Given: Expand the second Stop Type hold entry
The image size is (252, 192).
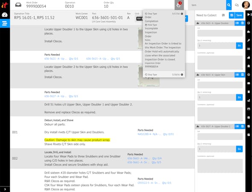Looking at the screenshot, I should [x=182, y=75].
